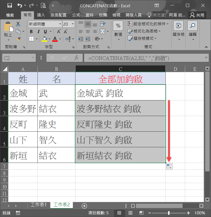Increase font size with large A icon
The height and width of the screenshot is (217, 211).
pyautogui.click(x=59, y=31)
